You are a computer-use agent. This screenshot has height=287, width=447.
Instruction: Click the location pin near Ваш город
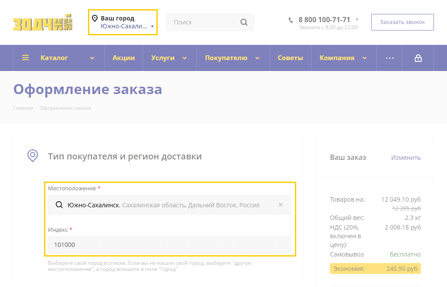point(95,18)
